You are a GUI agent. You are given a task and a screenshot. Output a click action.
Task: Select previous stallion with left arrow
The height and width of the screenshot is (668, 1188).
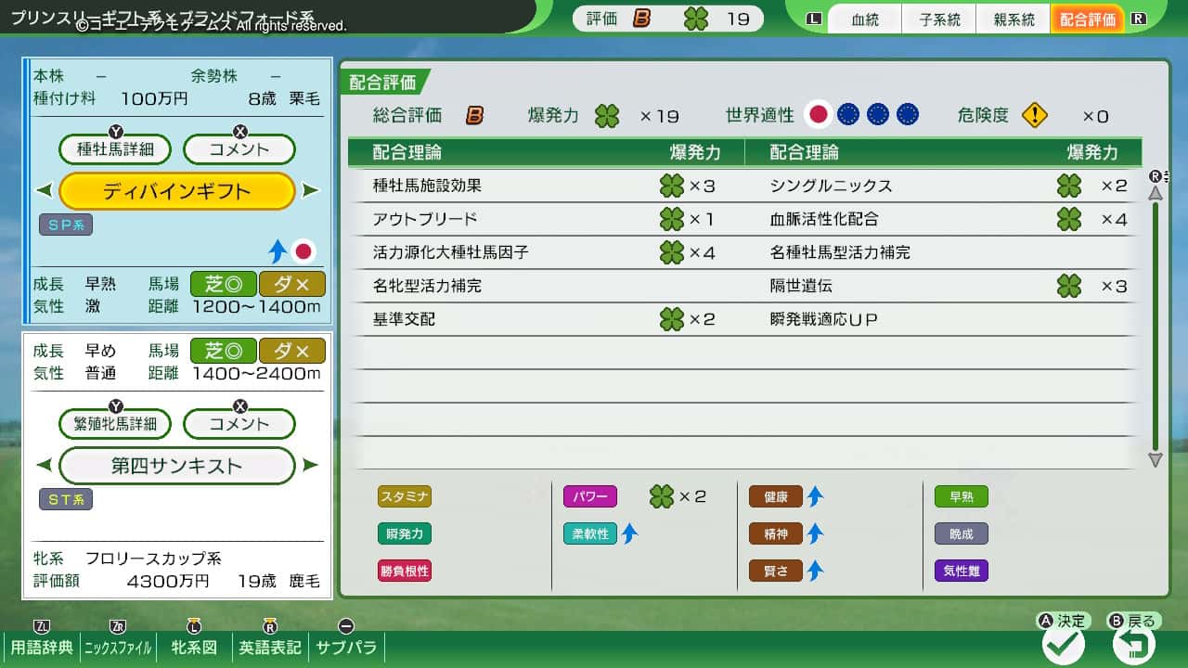click(45, 191)
